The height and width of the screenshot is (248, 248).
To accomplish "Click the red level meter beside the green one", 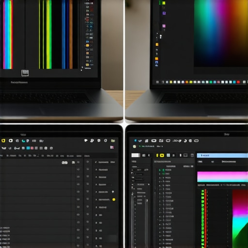I will 205,219.
